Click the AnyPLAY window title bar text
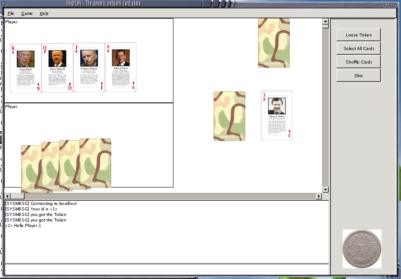Viewport: 401px width, 279px height. [104, 3]
